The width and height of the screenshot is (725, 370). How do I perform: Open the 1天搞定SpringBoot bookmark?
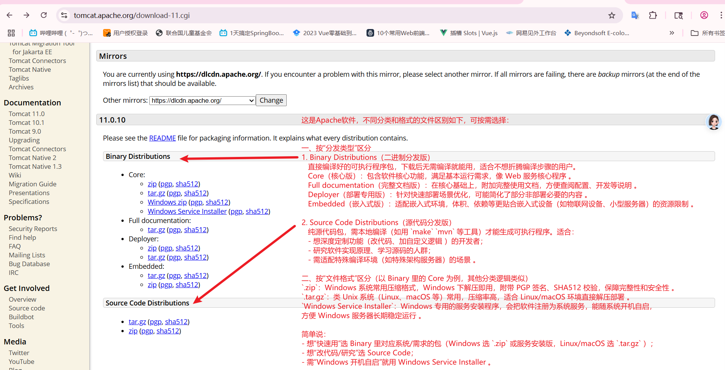252,33
